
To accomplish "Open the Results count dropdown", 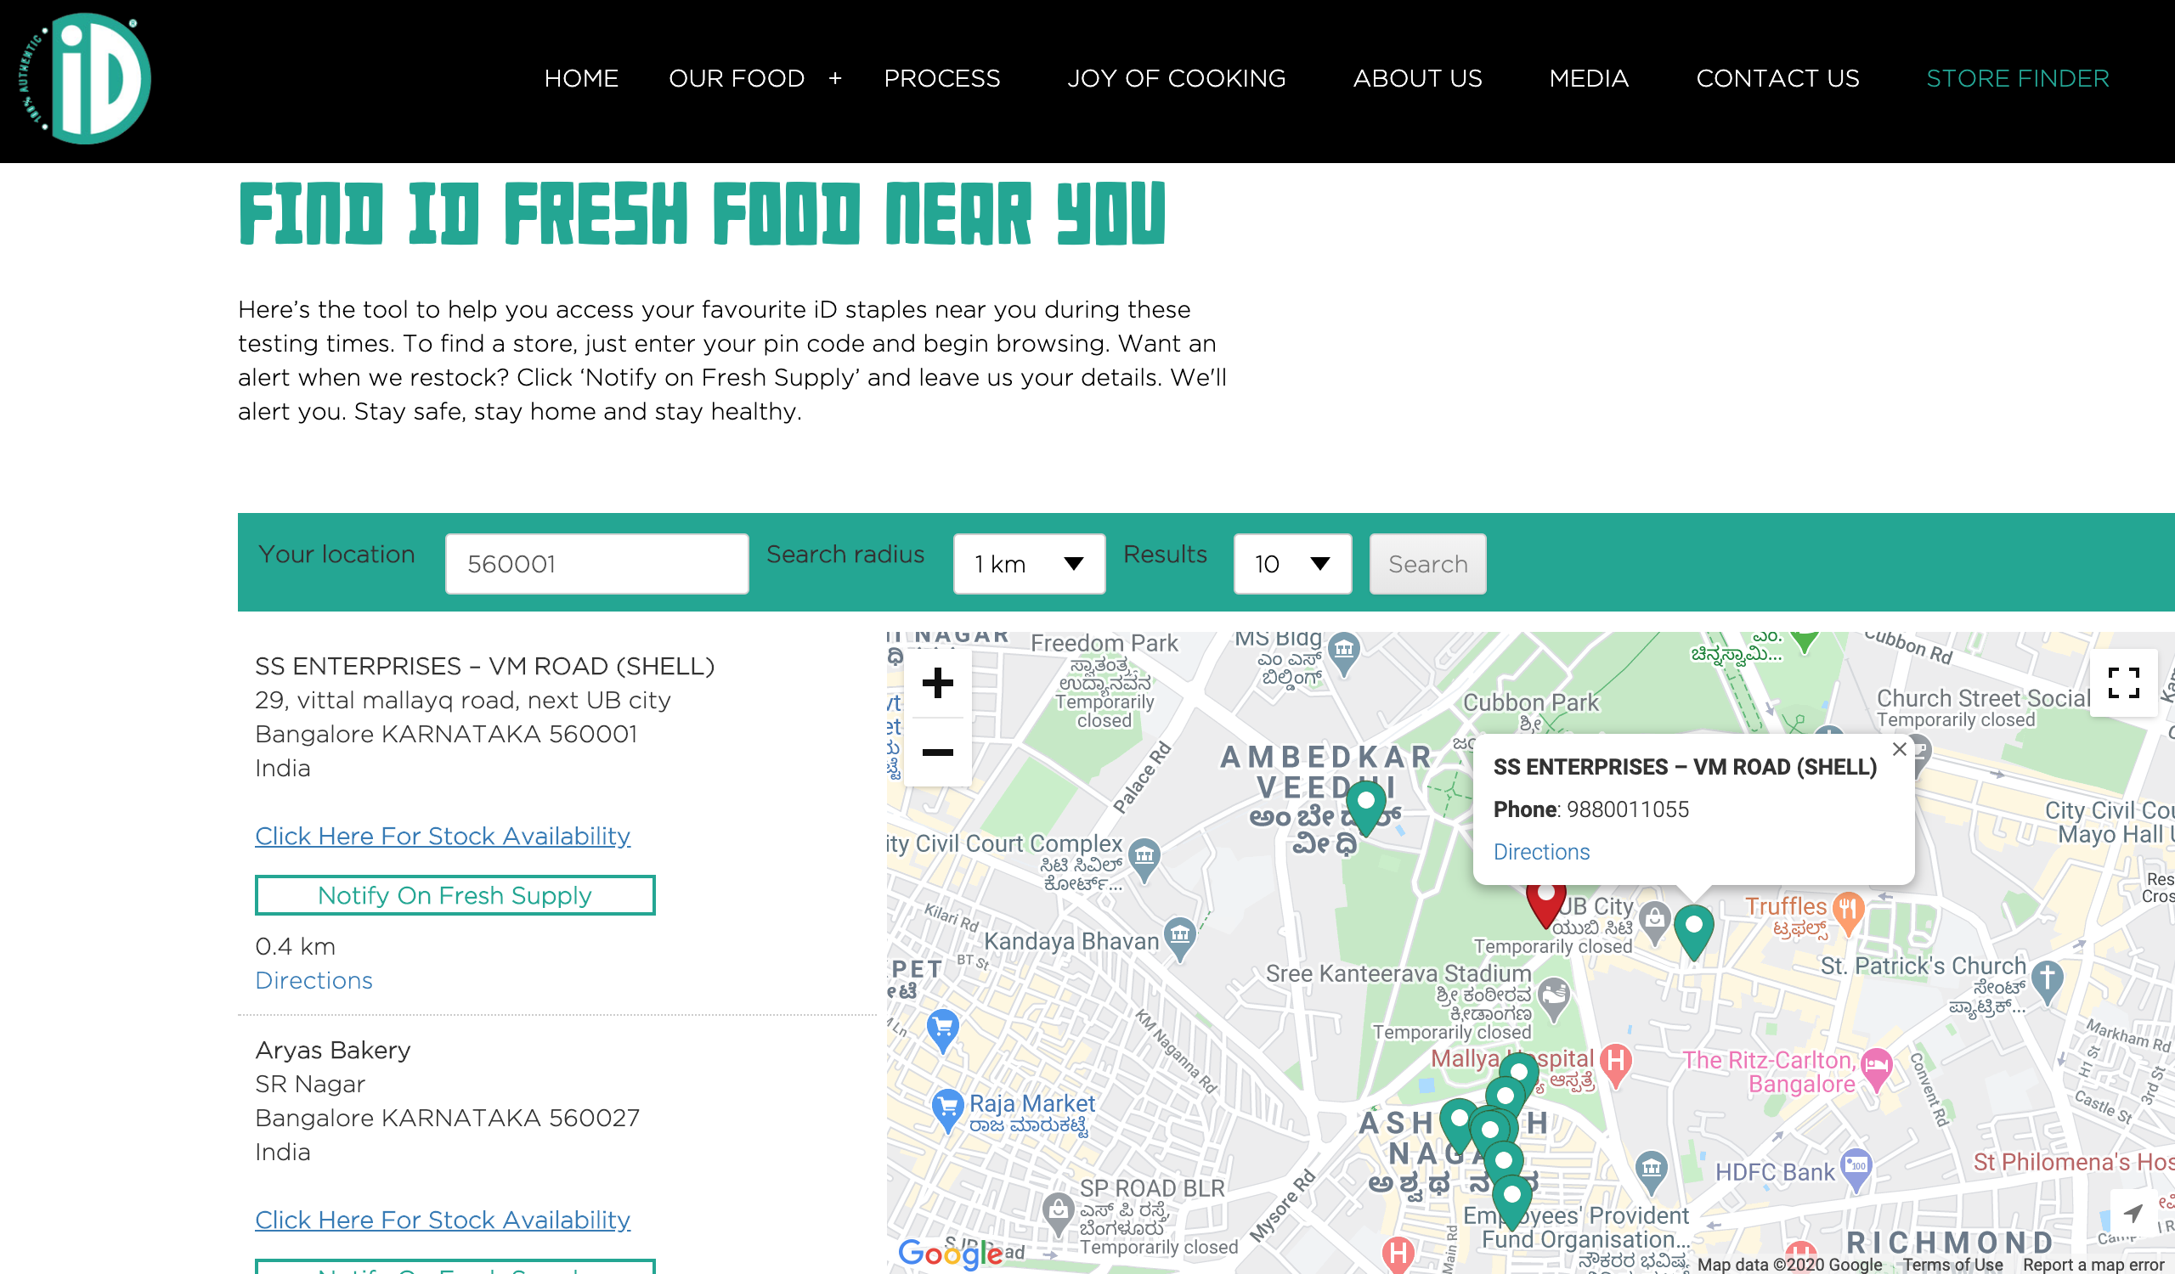I will click(1292, 564).
